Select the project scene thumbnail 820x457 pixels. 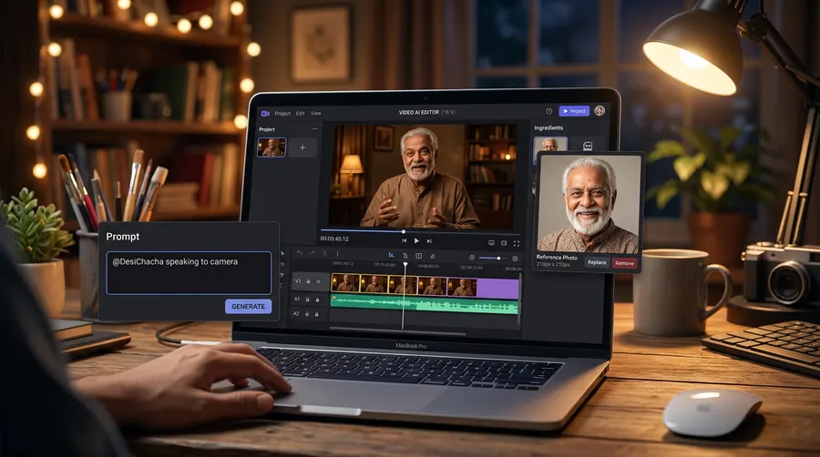coord(272,147)
